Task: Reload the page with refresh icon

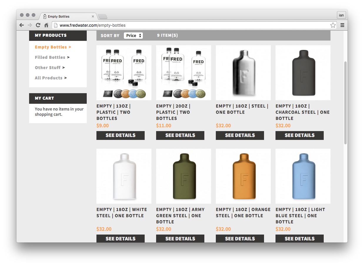Action: [38, 25]
